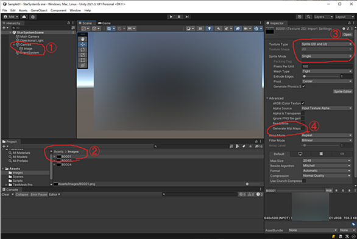The width and height of the screenshot is (357, 239).
Task: Select the Rect tool in Scene toolbar
Action: point(82,60)
